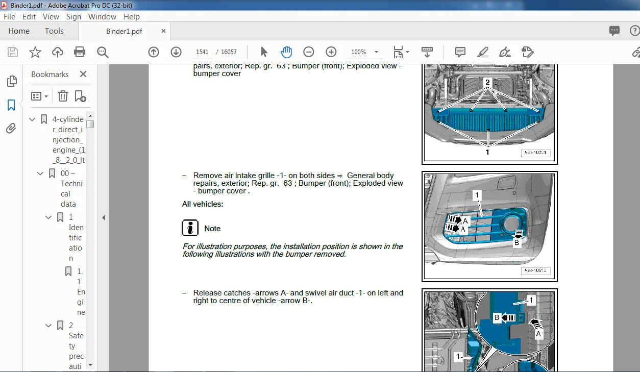This screenshot has height=372, width=640.
Task: Switch to the Home tab
Action: tap(19, 31)
